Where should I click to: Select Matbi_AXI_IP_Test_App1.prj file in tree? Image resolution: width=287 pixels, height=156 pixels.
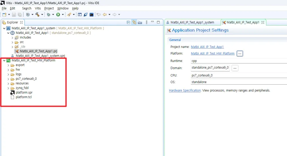click(38, 51)
